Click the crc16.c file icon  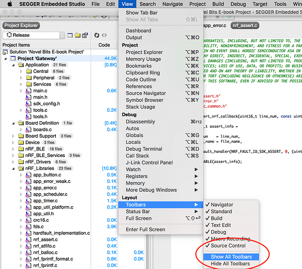[28, 220]
